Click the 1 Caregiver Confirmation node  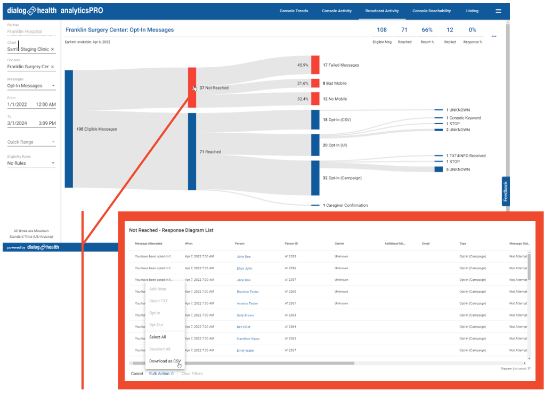(x=315, y=205)
